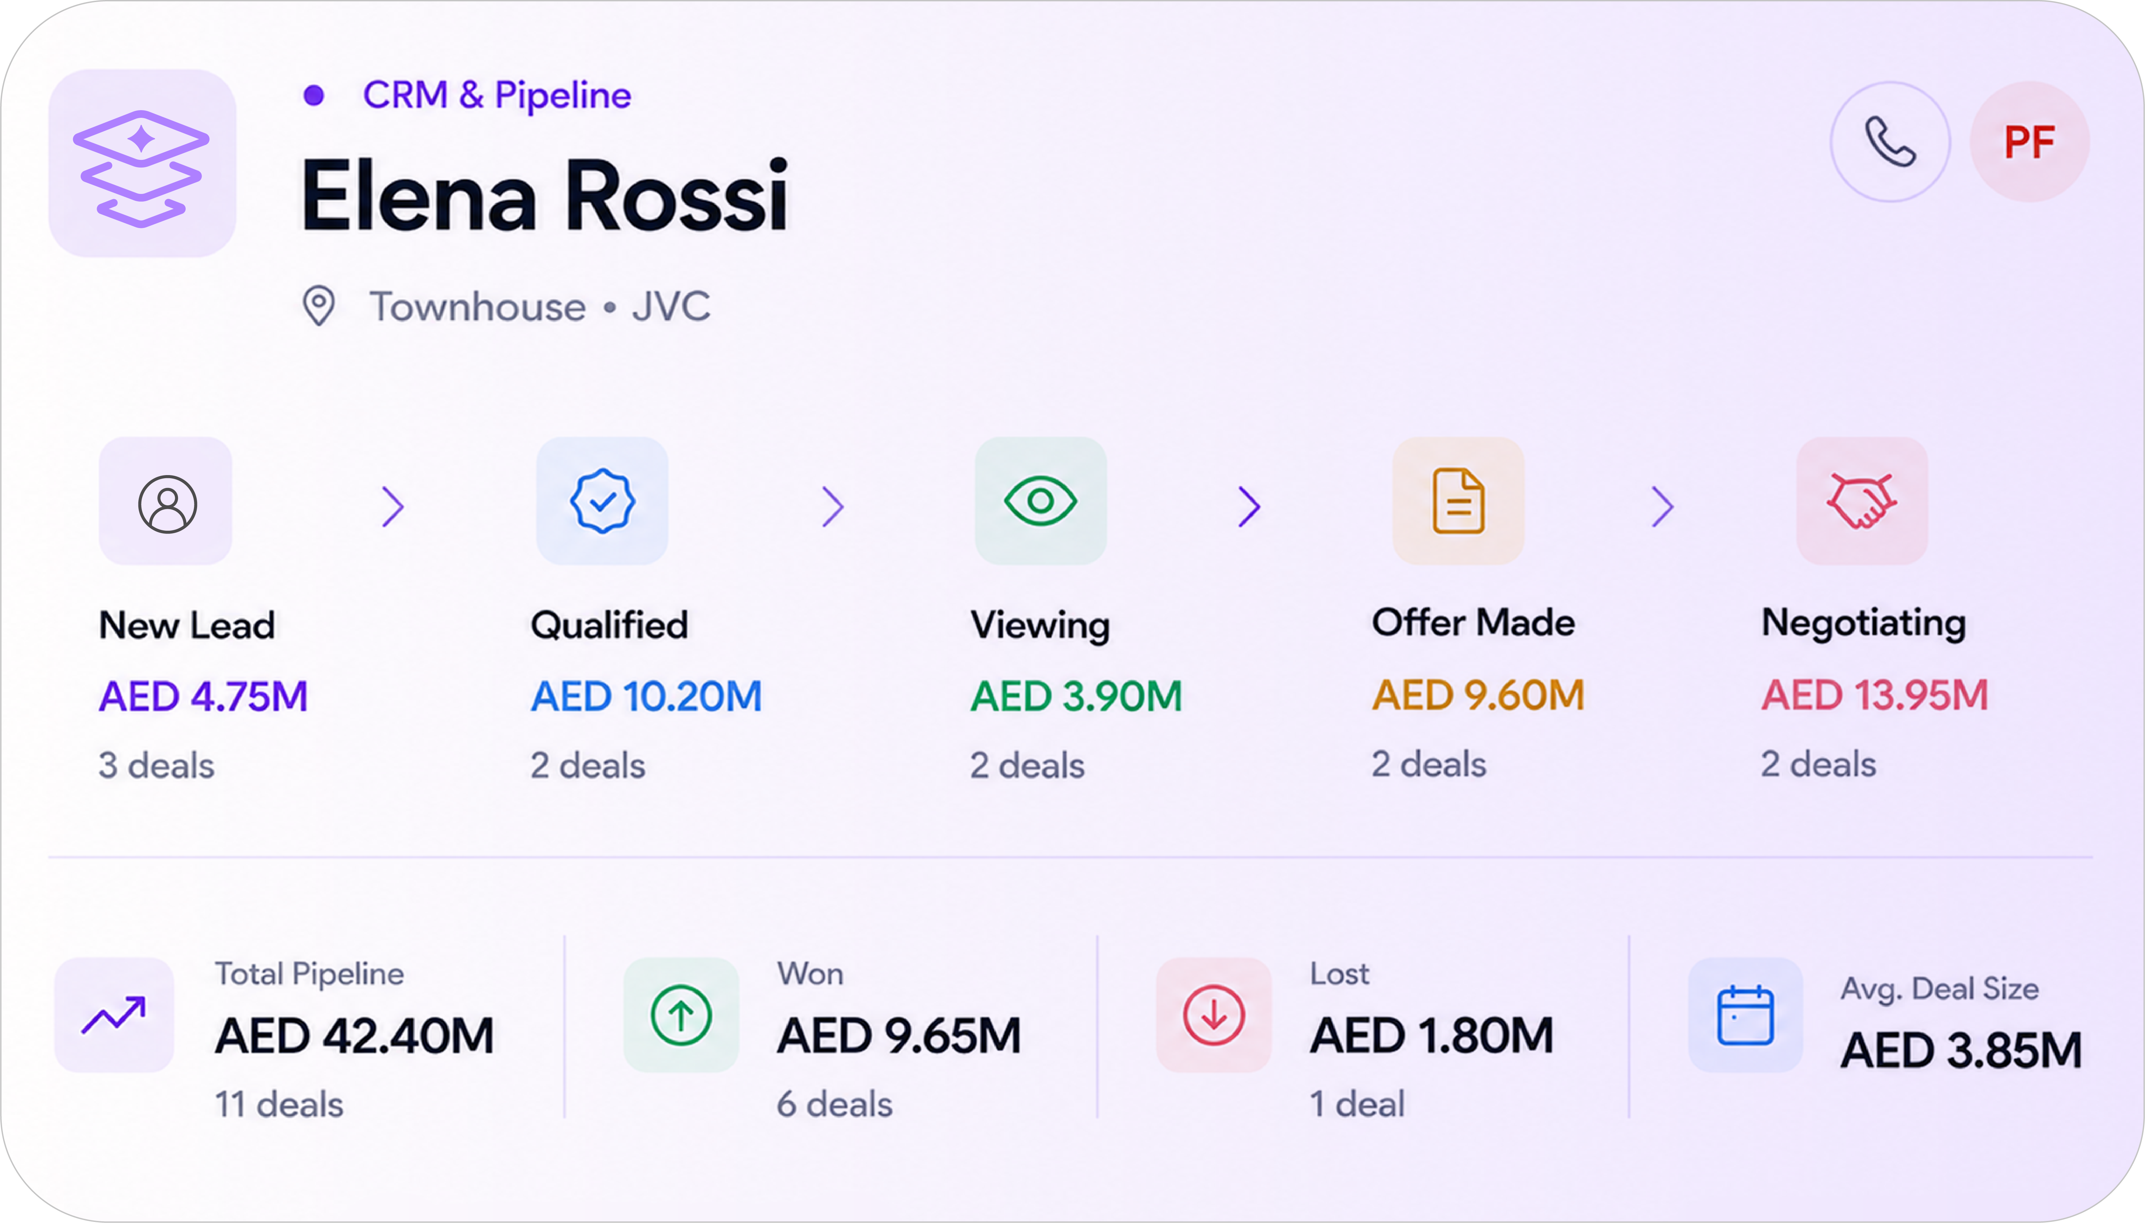2145x1223 pixels.
Task: Click the 1 deal lost count
Action: click(1357, 1104)
